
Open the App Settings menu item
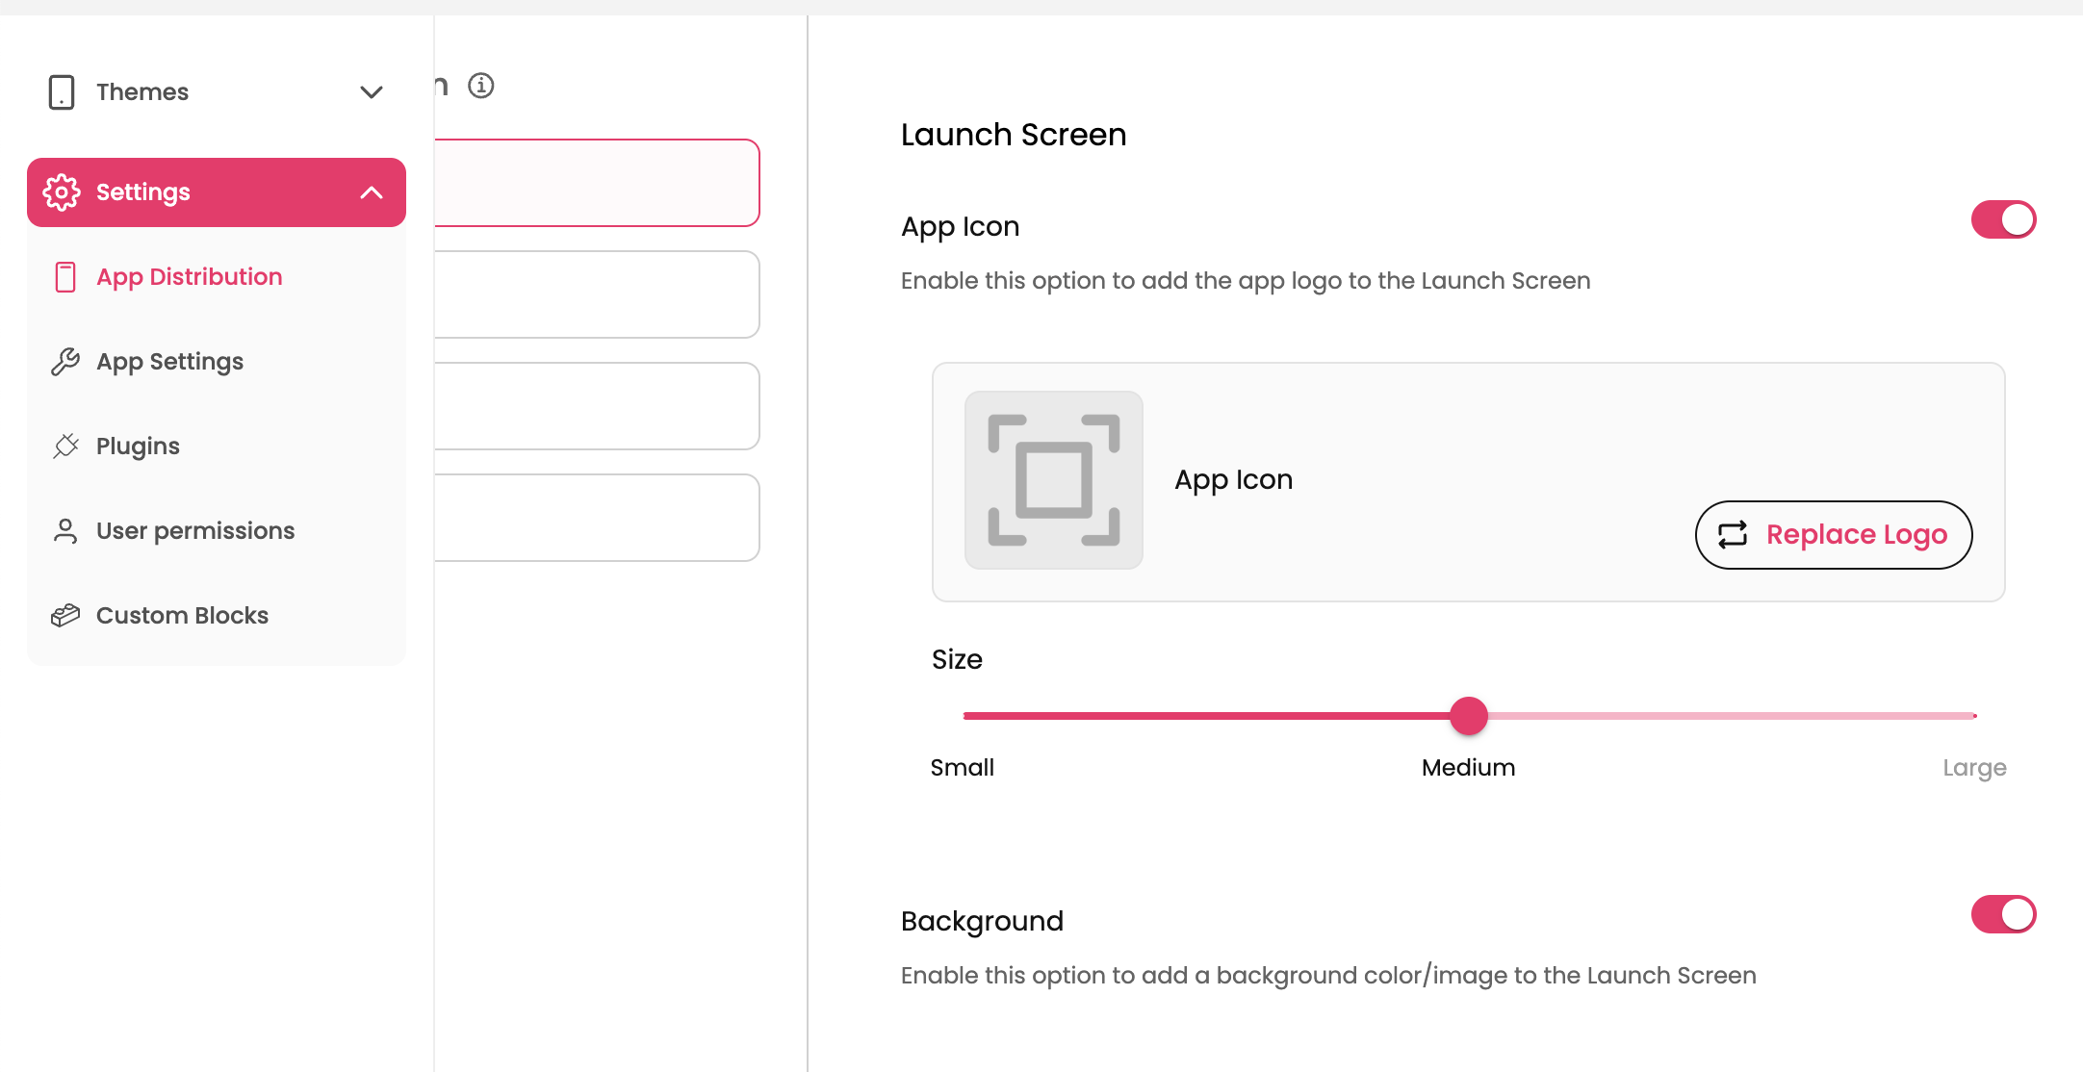click(169, 362)
